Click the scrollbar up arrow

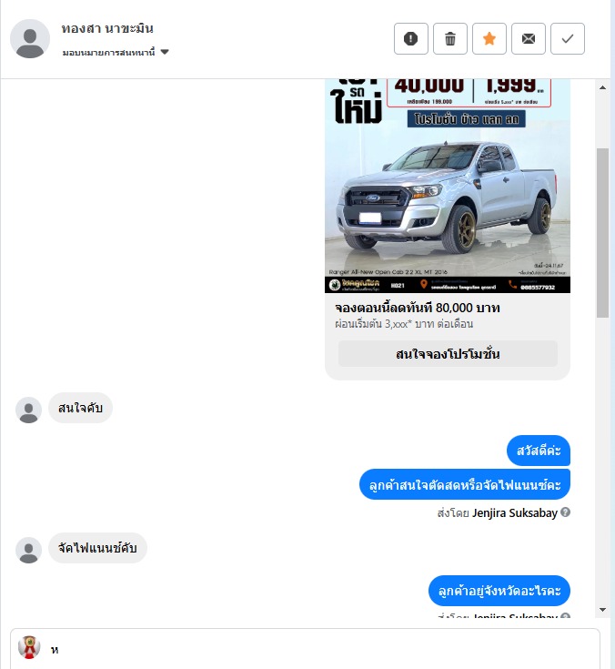(602, 87)
